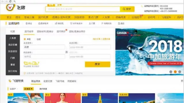Switch to the 国际城市/港澳台 flight tab
Image resolution: width=184 pixels, height=103 pixels.
click(45, 31)
